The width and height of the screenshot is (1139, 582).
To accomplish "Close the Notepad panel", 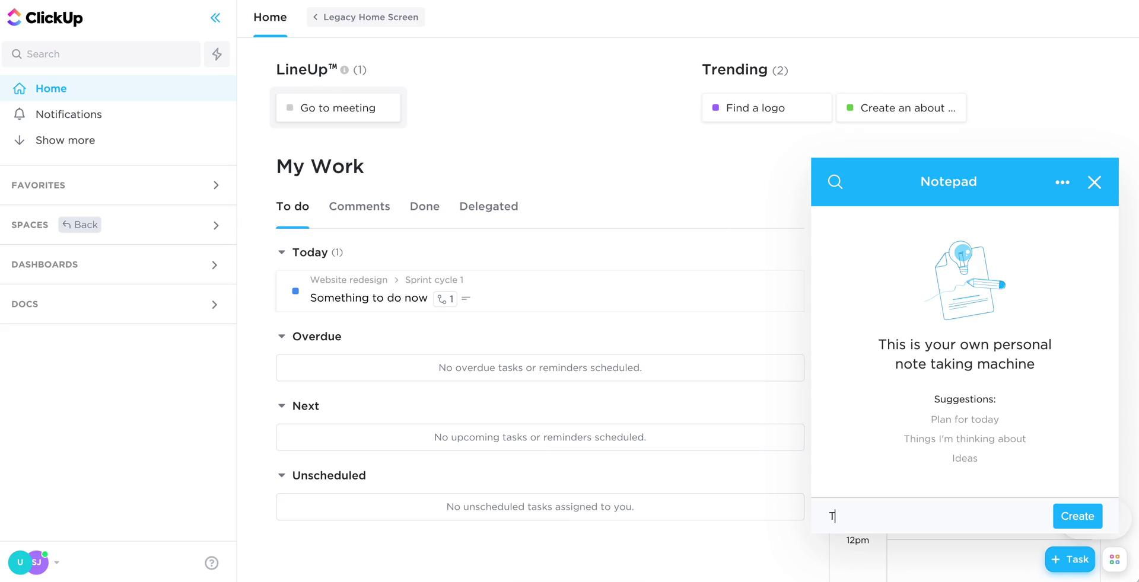I will (1095, 182).
